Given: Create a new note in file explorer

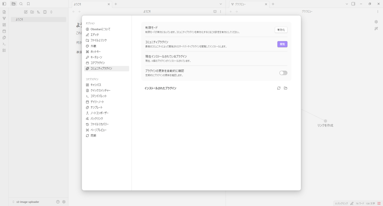Looking at the screenshot, I should [26, 12].
